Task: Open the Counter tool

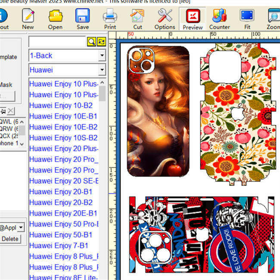Action: (219, 19)
